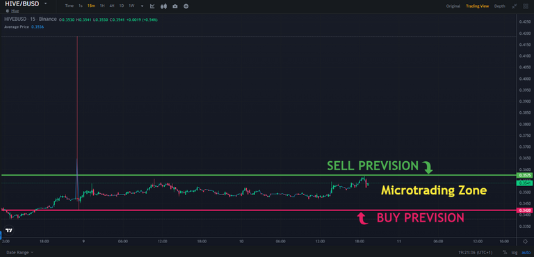Click the day 11 time axis label
The image size is (534, 257).
pos(398,241)
